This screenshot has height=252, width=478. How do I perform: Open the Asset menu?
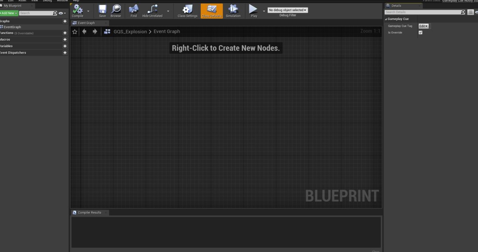click(x=22, y=1)
